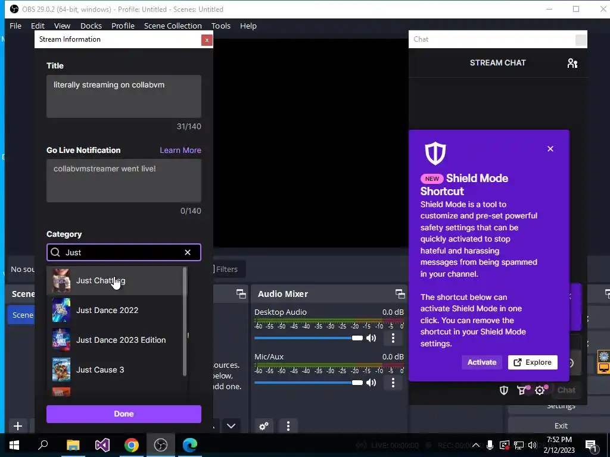The height and width of the screenshot is (457, 610).
Task: Open Visual Studio from taskbar
Action: 102,445
